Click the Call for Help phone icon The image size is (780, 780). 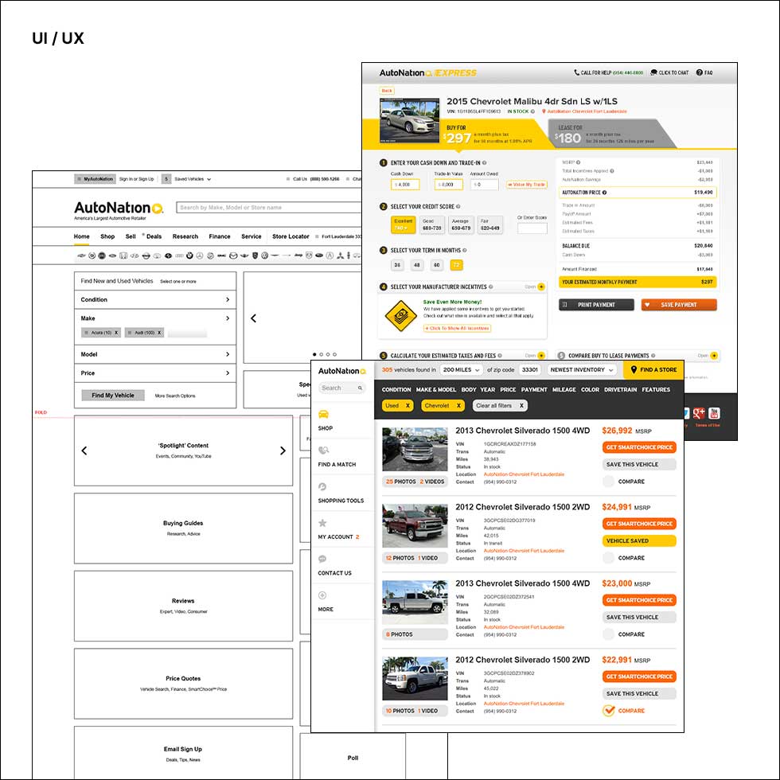[576, 72]
